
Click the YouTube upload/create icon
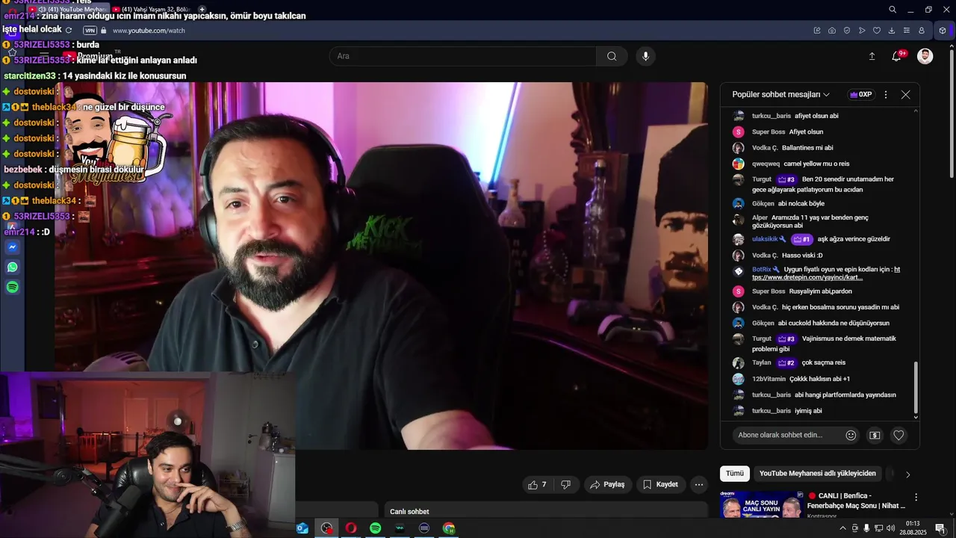[872, 56]
